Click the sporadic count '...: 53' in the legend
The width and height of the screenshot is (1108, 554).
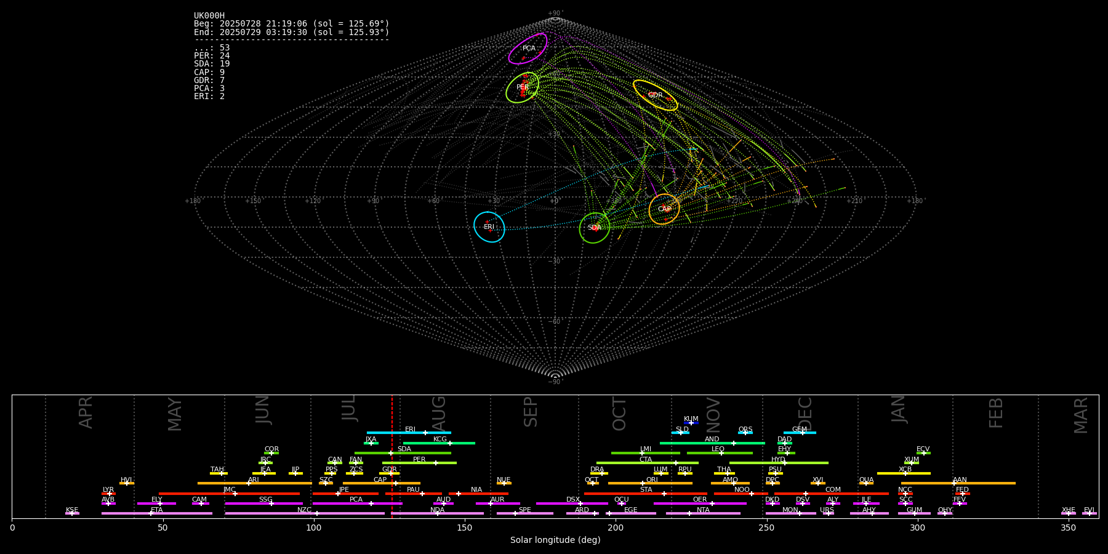(212, 48)
